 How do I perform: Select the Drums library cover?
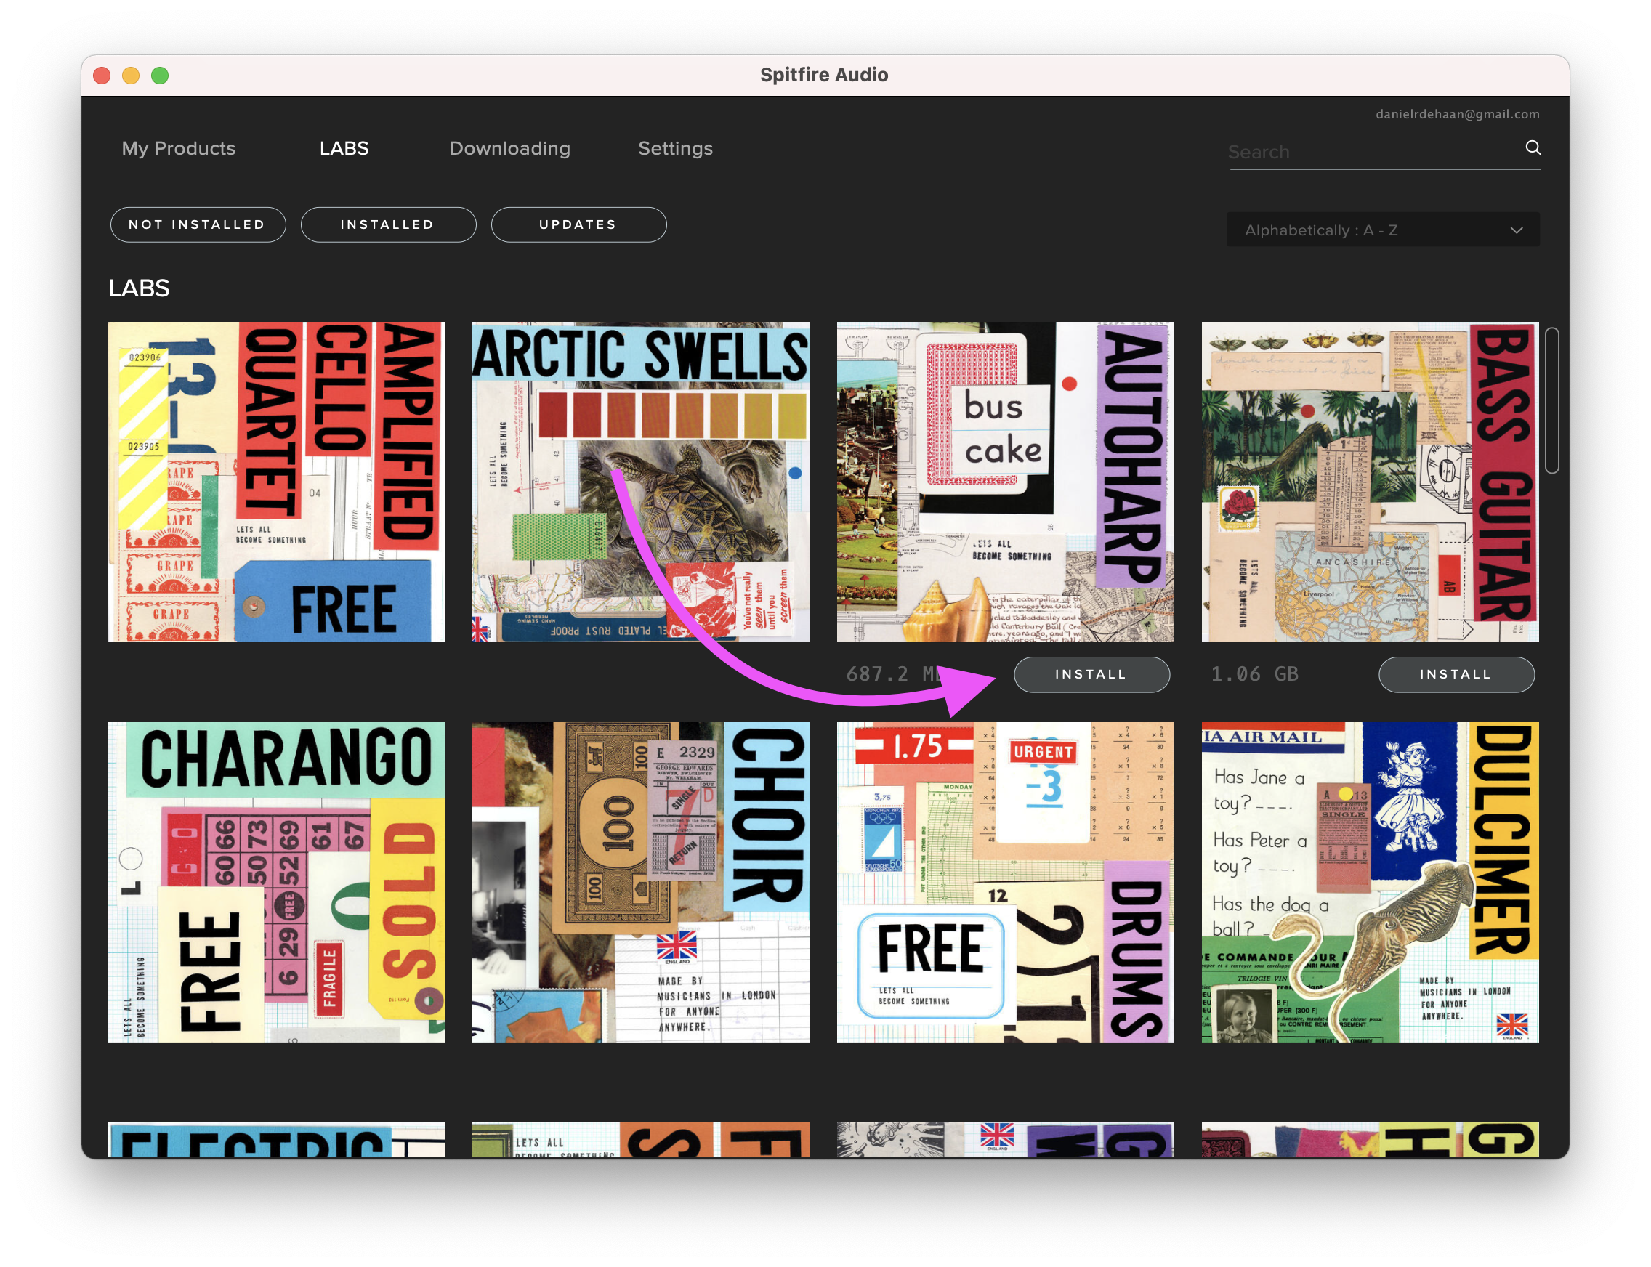coord(1005,882)
